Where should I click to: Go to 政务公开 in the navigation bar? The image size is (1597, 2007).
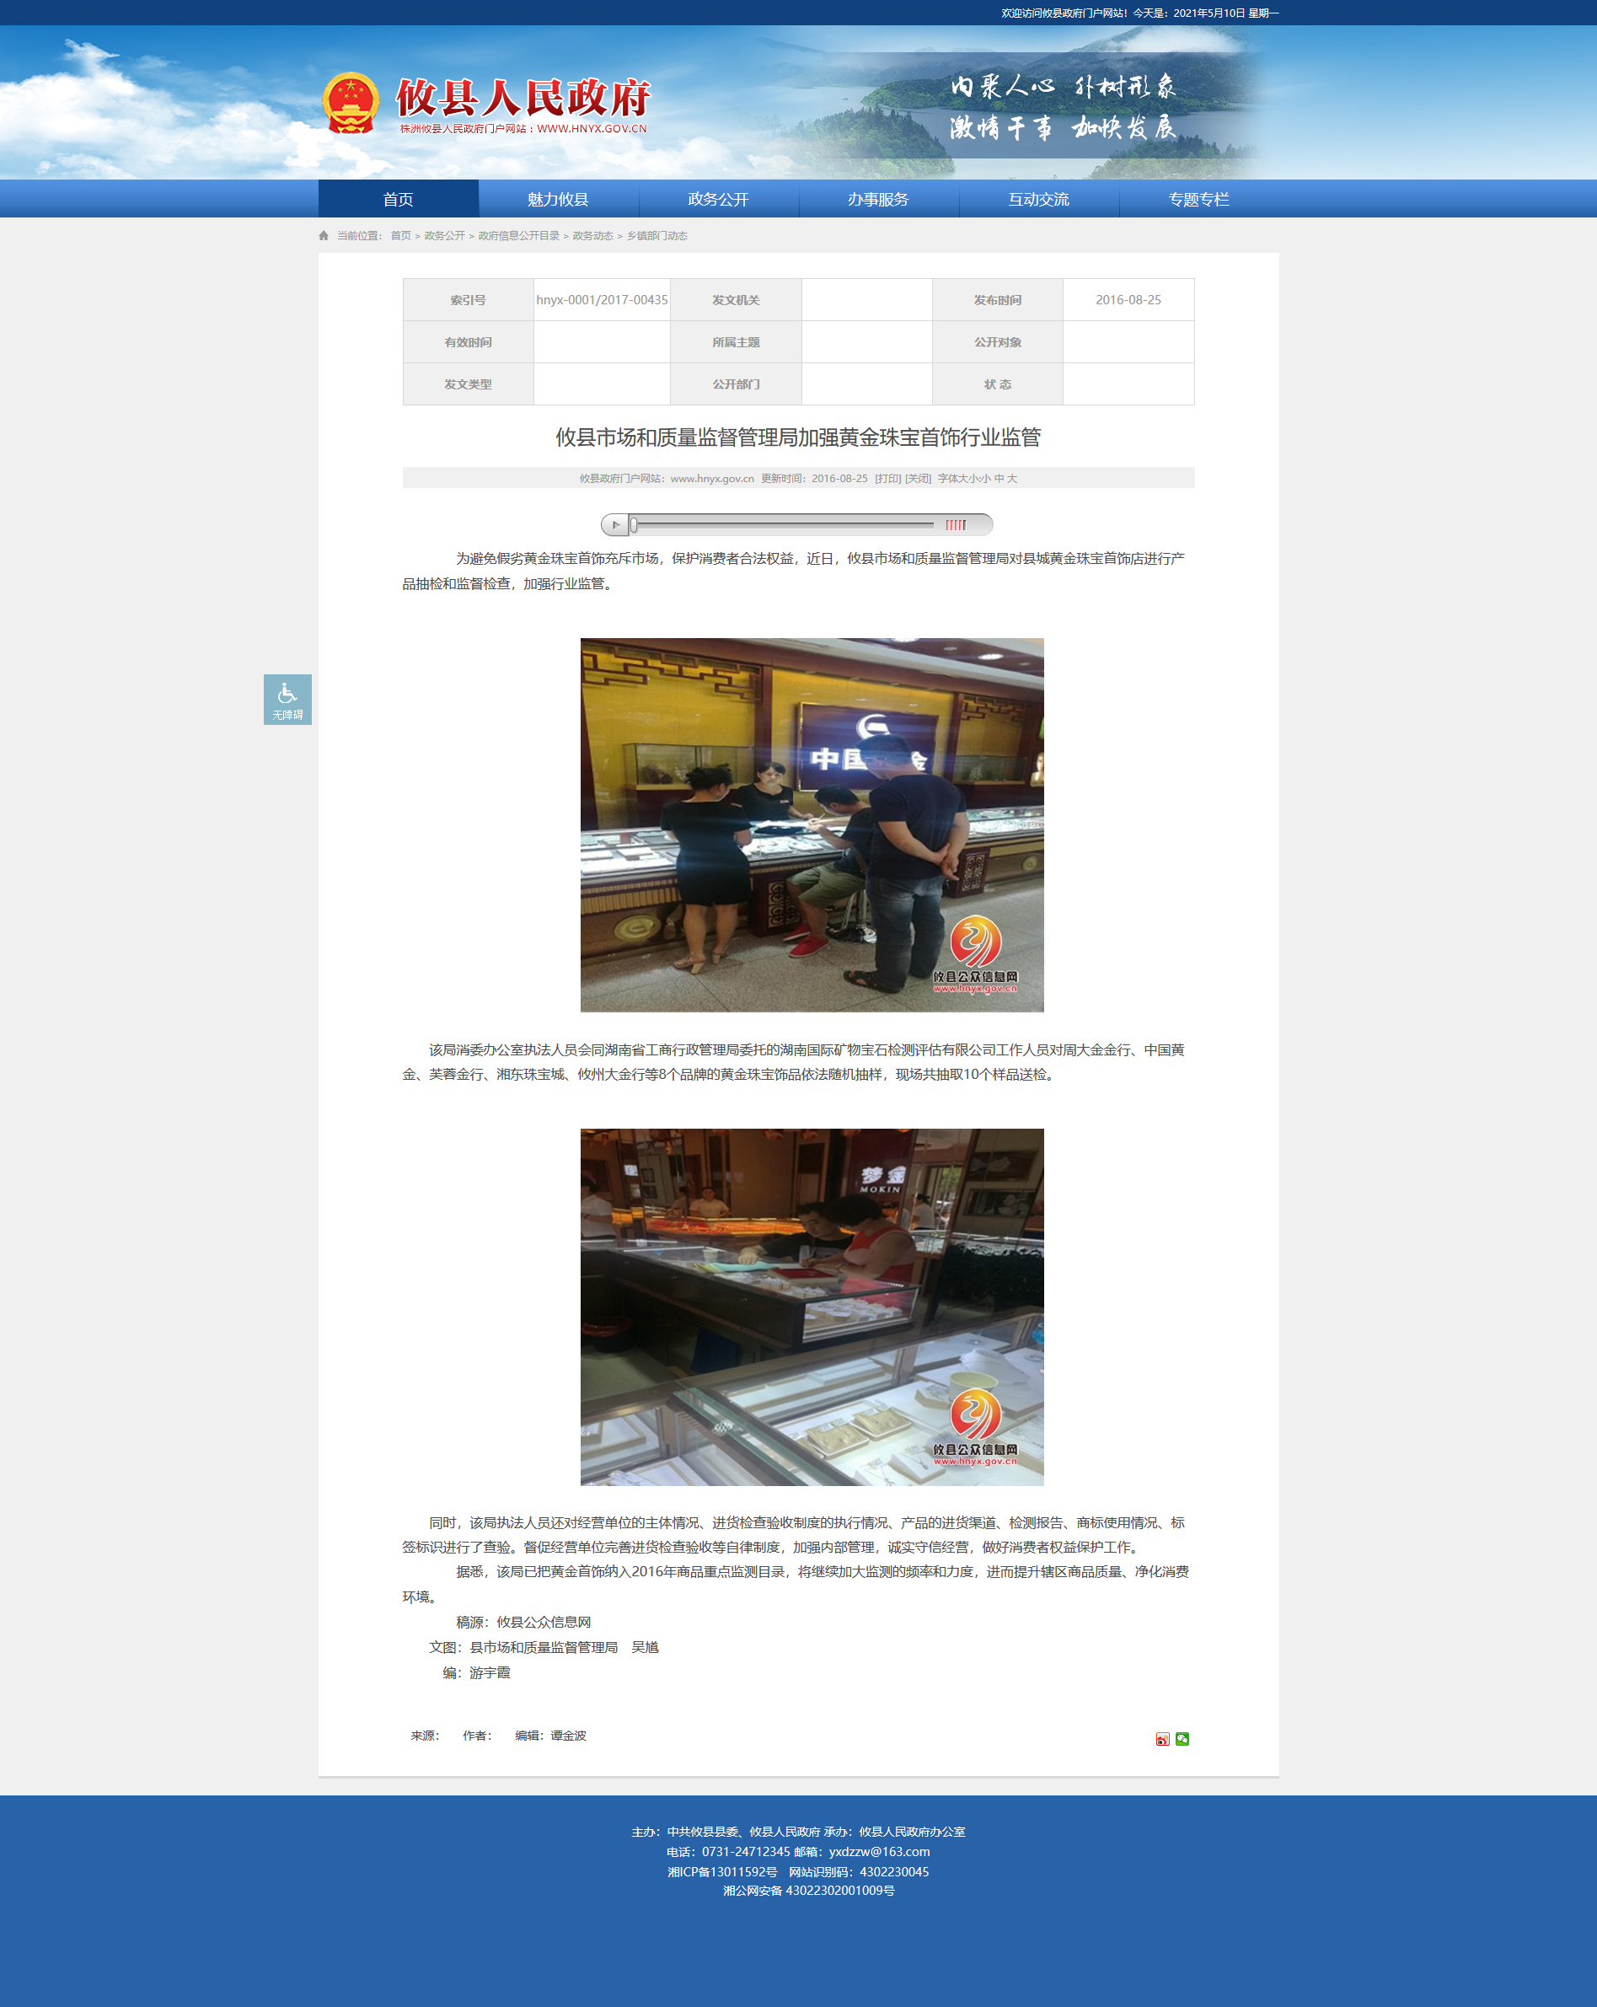(719, 199)
